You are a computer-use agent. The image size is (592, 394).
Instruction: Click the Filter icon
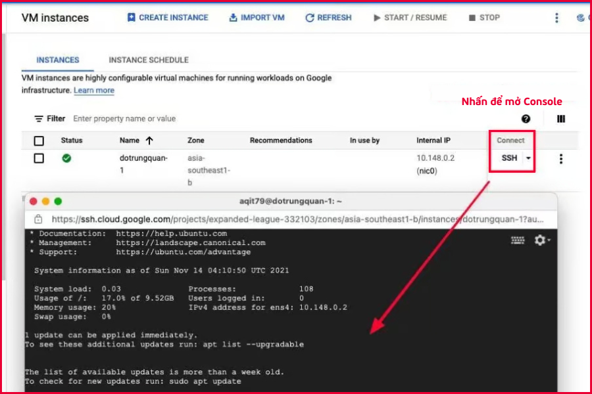(x=39, y=119)
